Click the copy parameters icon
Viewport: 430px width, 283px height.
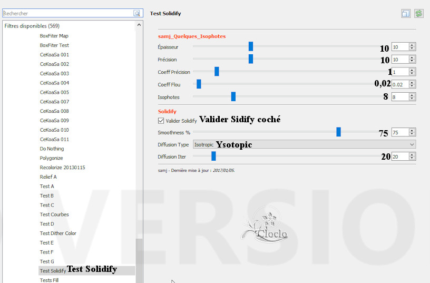pos(406,14)
